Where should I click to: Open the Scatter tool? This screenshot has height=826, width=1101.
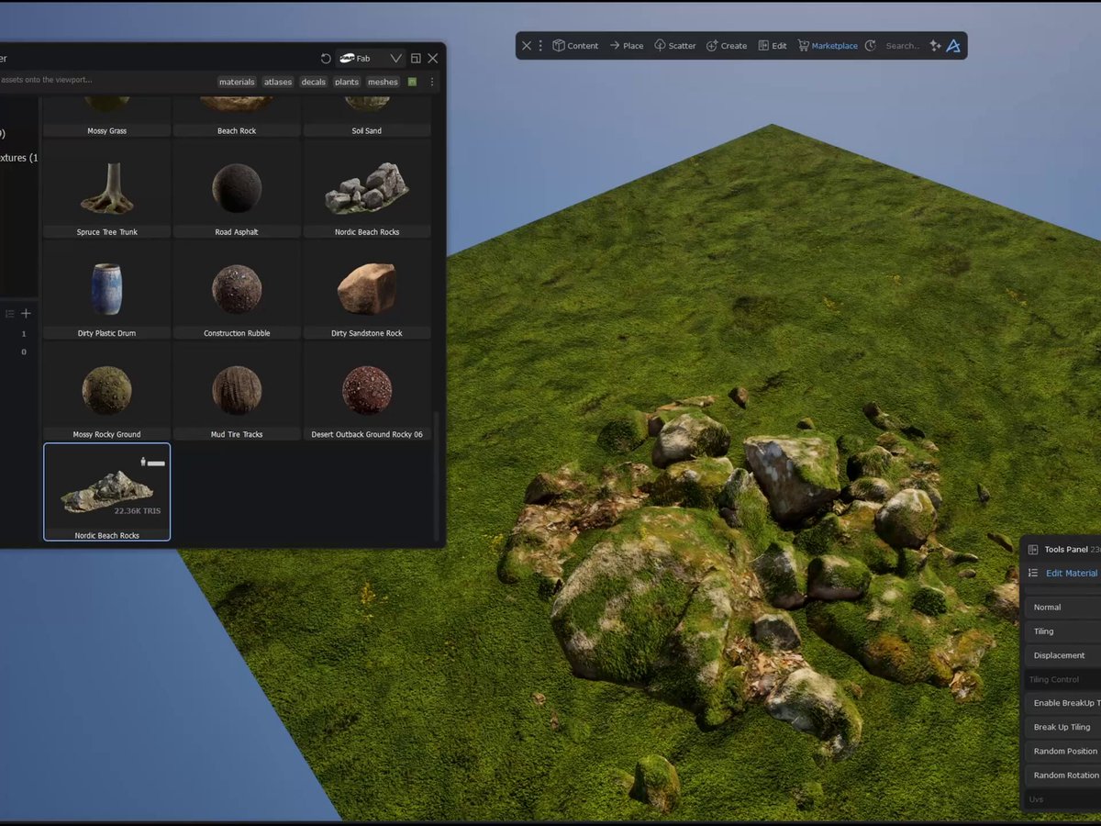675,46
